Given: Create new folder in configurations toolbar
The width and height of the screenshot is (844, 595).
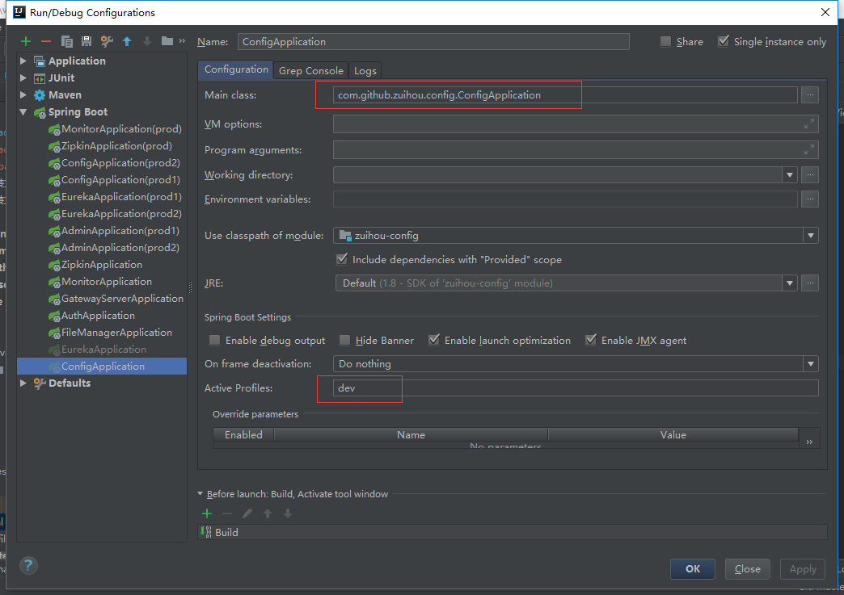Looking at the screenshot, I should 167,41.
